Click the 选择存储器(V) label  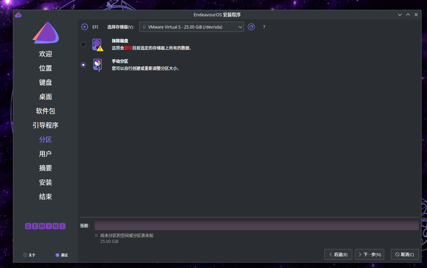coord(121,27)
